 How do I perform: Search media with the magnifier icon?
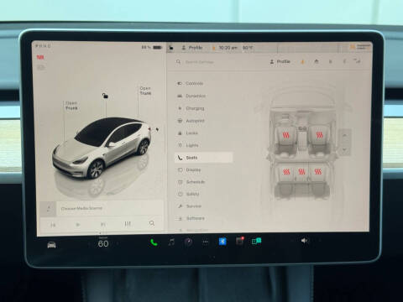click(x=152, y=223)
